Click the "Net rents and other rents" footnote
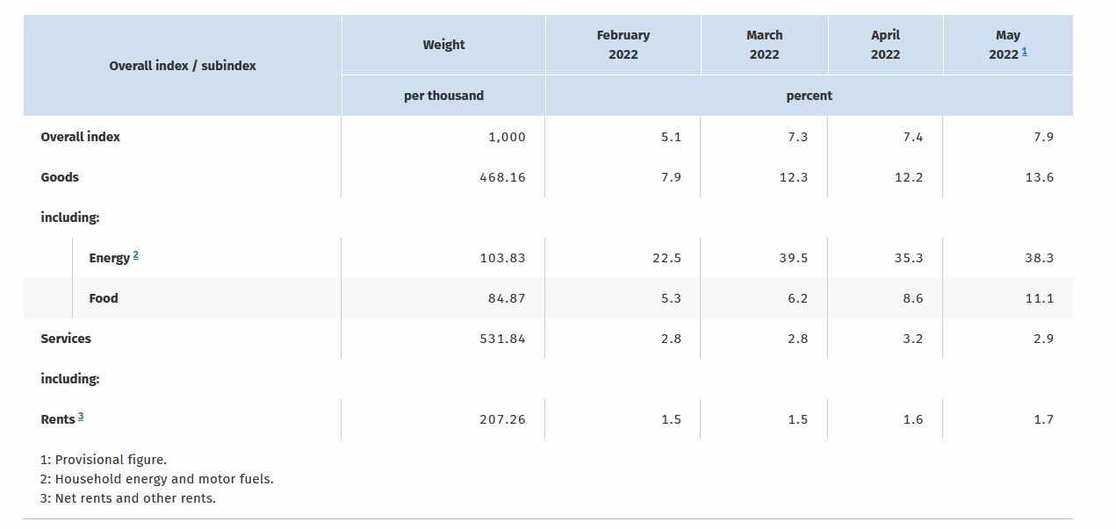1116x529 pixels. 134,498
